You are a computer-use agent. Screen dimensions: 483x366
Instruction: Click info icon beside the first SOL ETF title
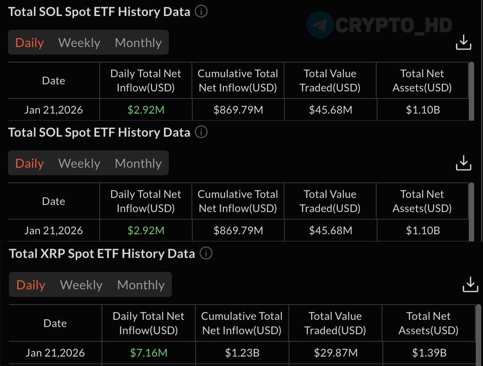tap(201, 12)
